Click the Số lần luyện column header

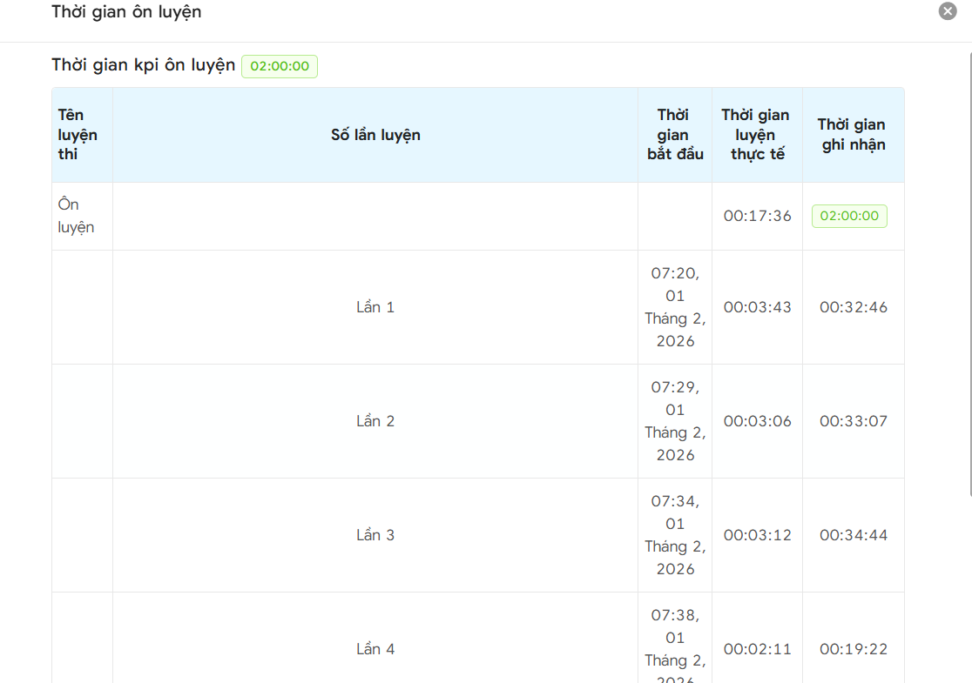point(375,135)
